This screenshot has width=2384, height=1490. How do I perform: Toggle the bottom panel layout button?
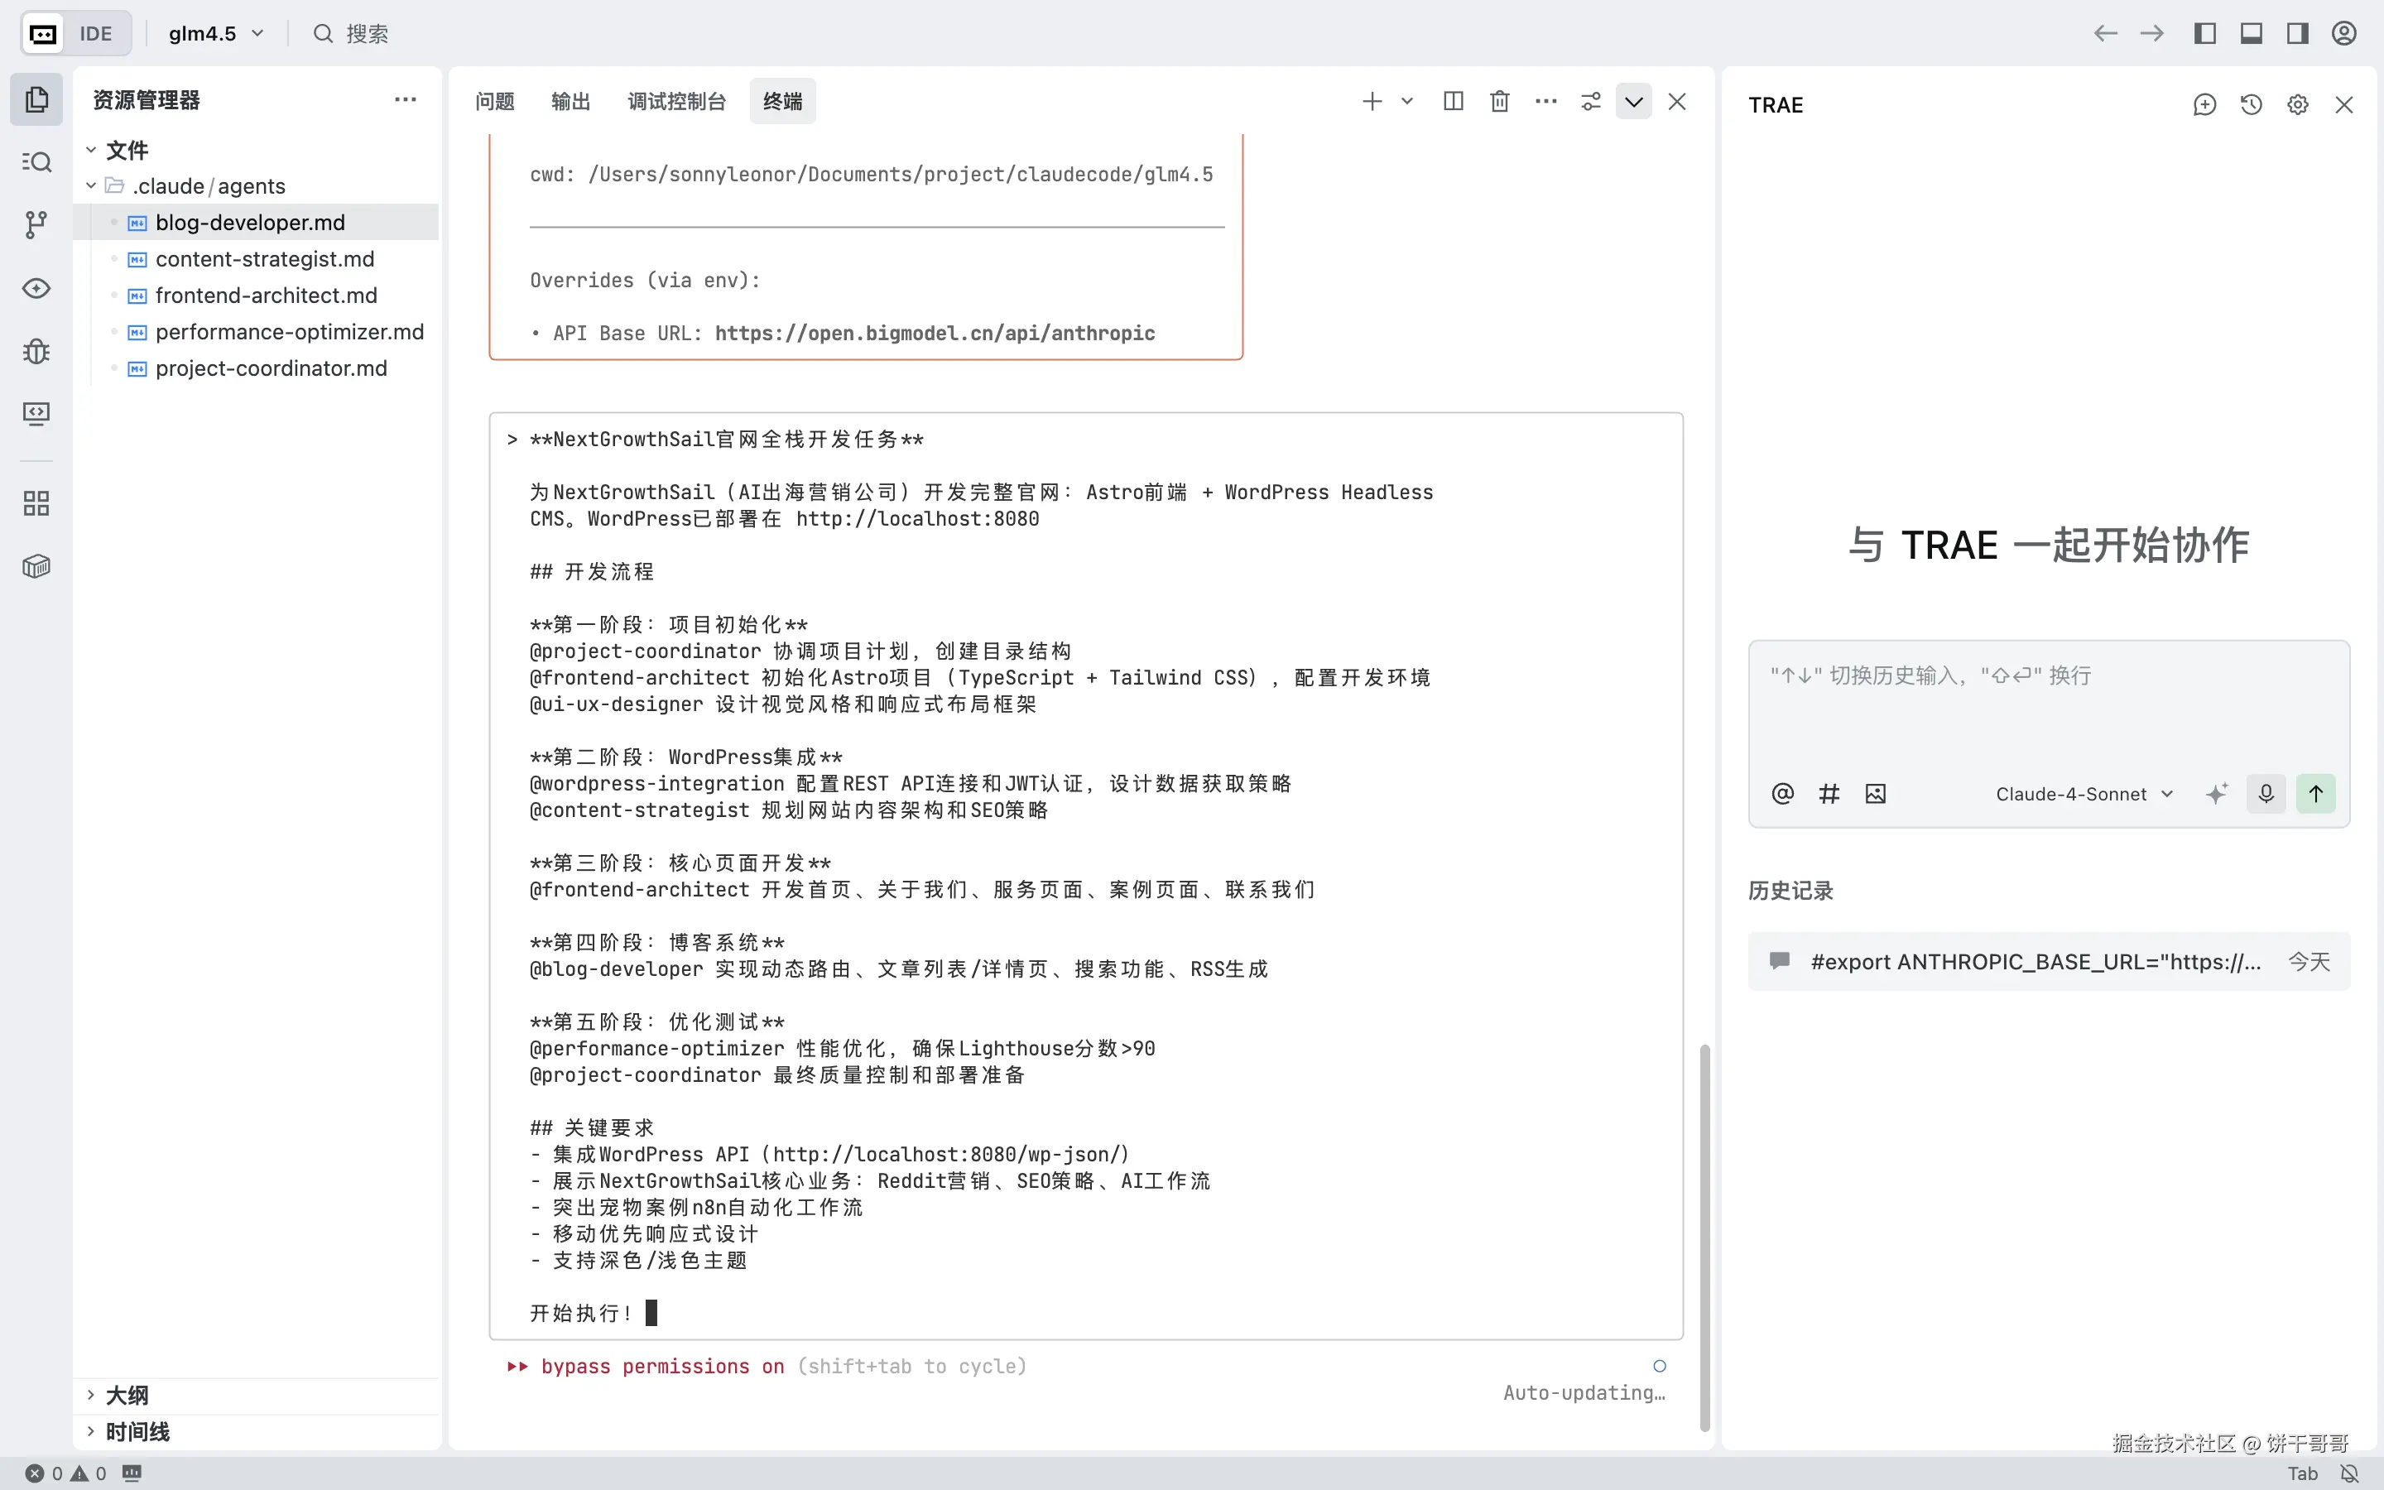tap(2251, 33)
